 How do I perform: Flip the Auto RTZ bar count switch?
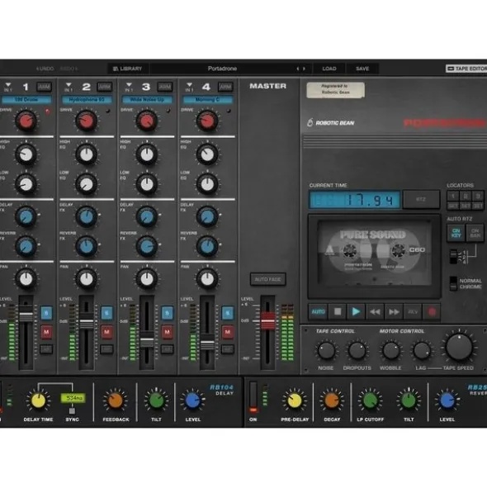(454, 257)
